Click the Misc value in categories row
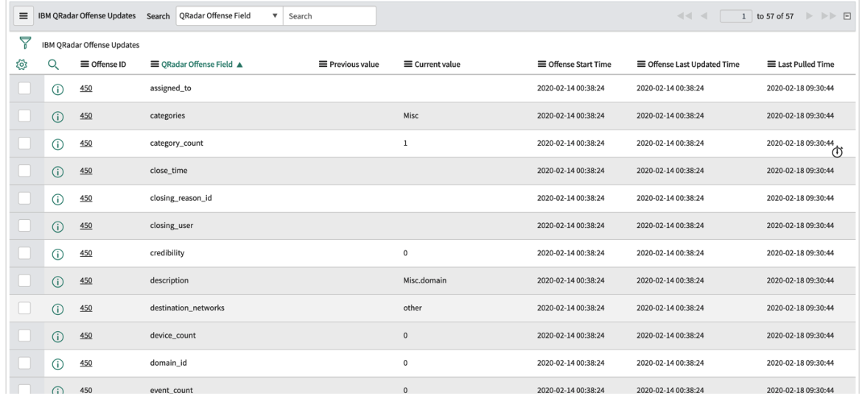This screenshot has height=404, width=862. click(410, 116)
